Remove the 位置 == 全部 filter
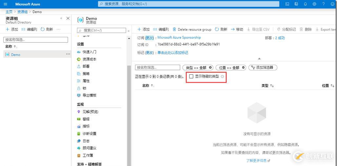 tap(243, 67)
